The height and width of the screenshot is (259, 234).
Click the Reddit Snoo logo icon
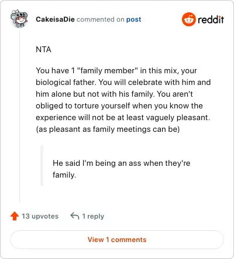click(x=188, y=19)
